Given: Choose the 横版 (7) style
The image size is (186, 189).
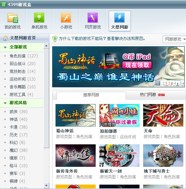Looking at the screenshot, I should 17,158.
